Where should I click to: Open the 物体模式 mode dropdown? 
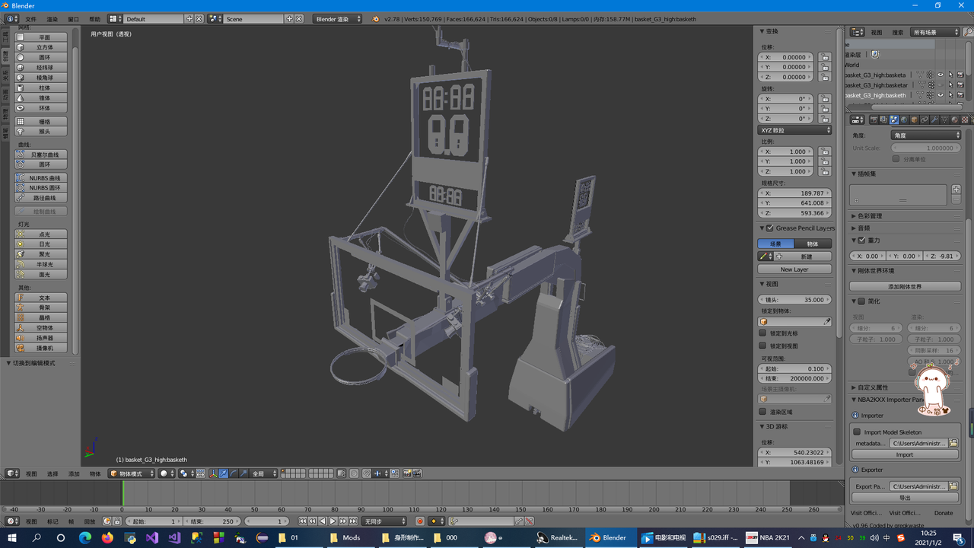(x=132, y=473)
